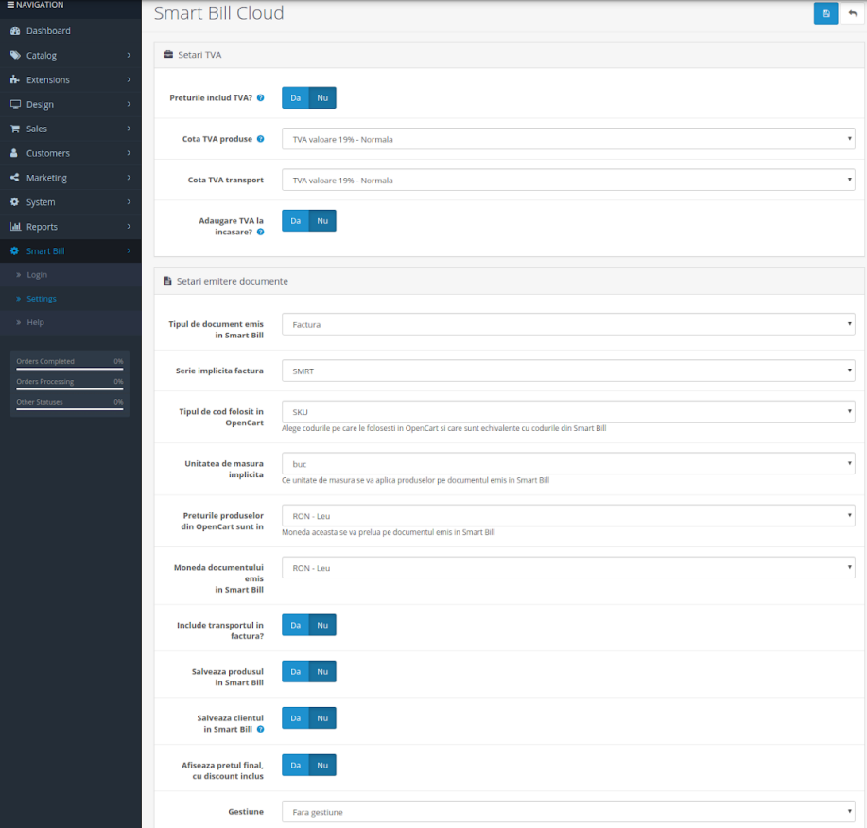Image resolution: width=867 pixels, height=828 pixels.
Task: Click the blue save icon button
Action: coord(825,13)
